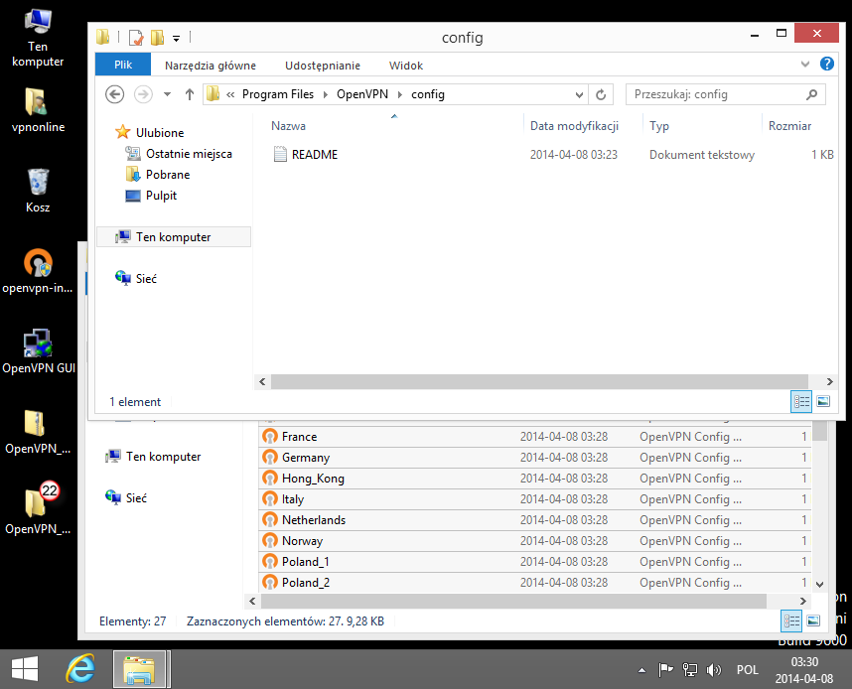Refresh the config folder view

pos(601,94)
